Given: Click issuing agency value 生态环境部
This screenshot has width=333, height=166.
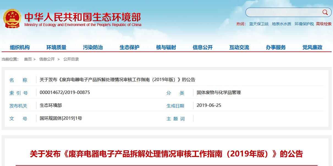Looking at the screenshot, I should pos(51,105).
